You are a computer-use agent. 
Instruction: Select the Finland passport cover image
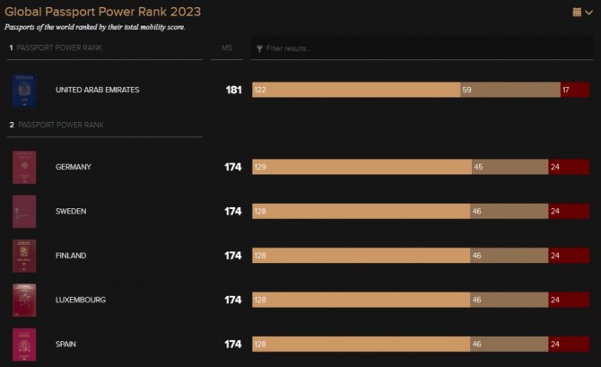pos(24,256)
